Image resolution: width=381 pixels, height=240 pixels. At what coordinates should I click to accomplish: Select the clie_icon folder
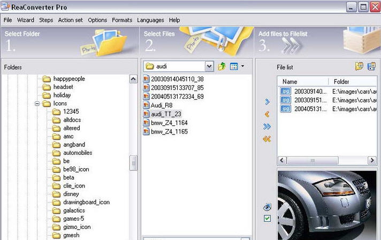click(x=74, y=186)
